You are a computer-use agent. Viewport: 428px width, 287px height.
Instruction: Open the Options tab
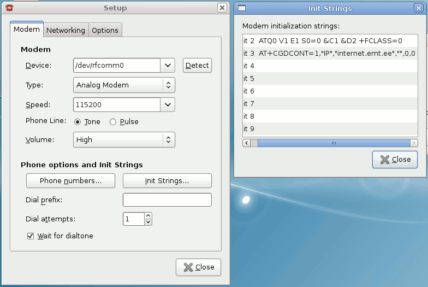tap(105, 30)
